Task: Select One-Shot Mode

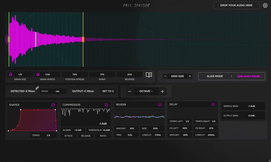Action: pyautogui.click(x=248, y=76)
